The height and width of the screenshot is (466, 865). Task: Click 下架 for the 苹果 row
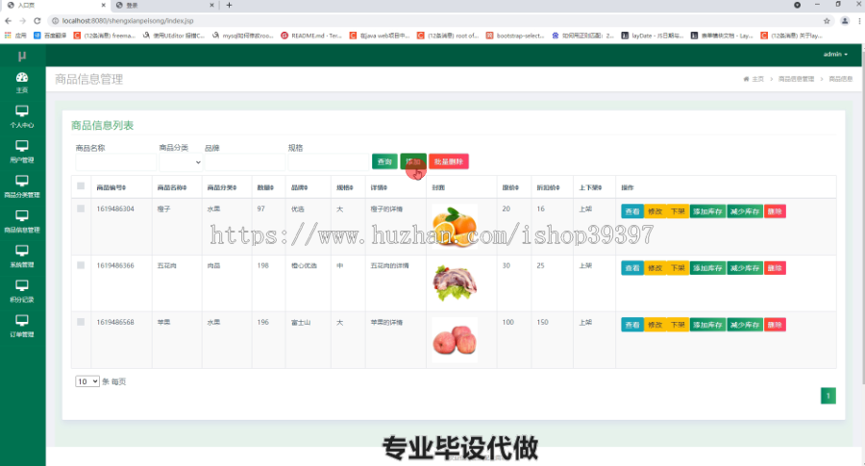point(678,325)
